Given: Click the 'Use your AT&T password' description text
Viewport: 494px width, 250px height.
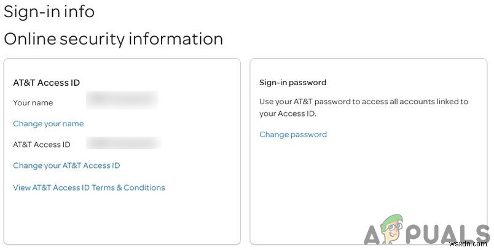Looking at the screenshot, I should click(363, 102).
